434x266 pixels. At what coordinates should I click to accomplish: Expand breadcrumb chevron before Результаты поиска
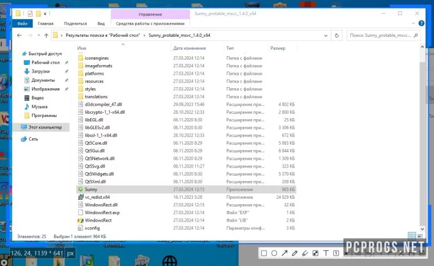tap(61, 35)
